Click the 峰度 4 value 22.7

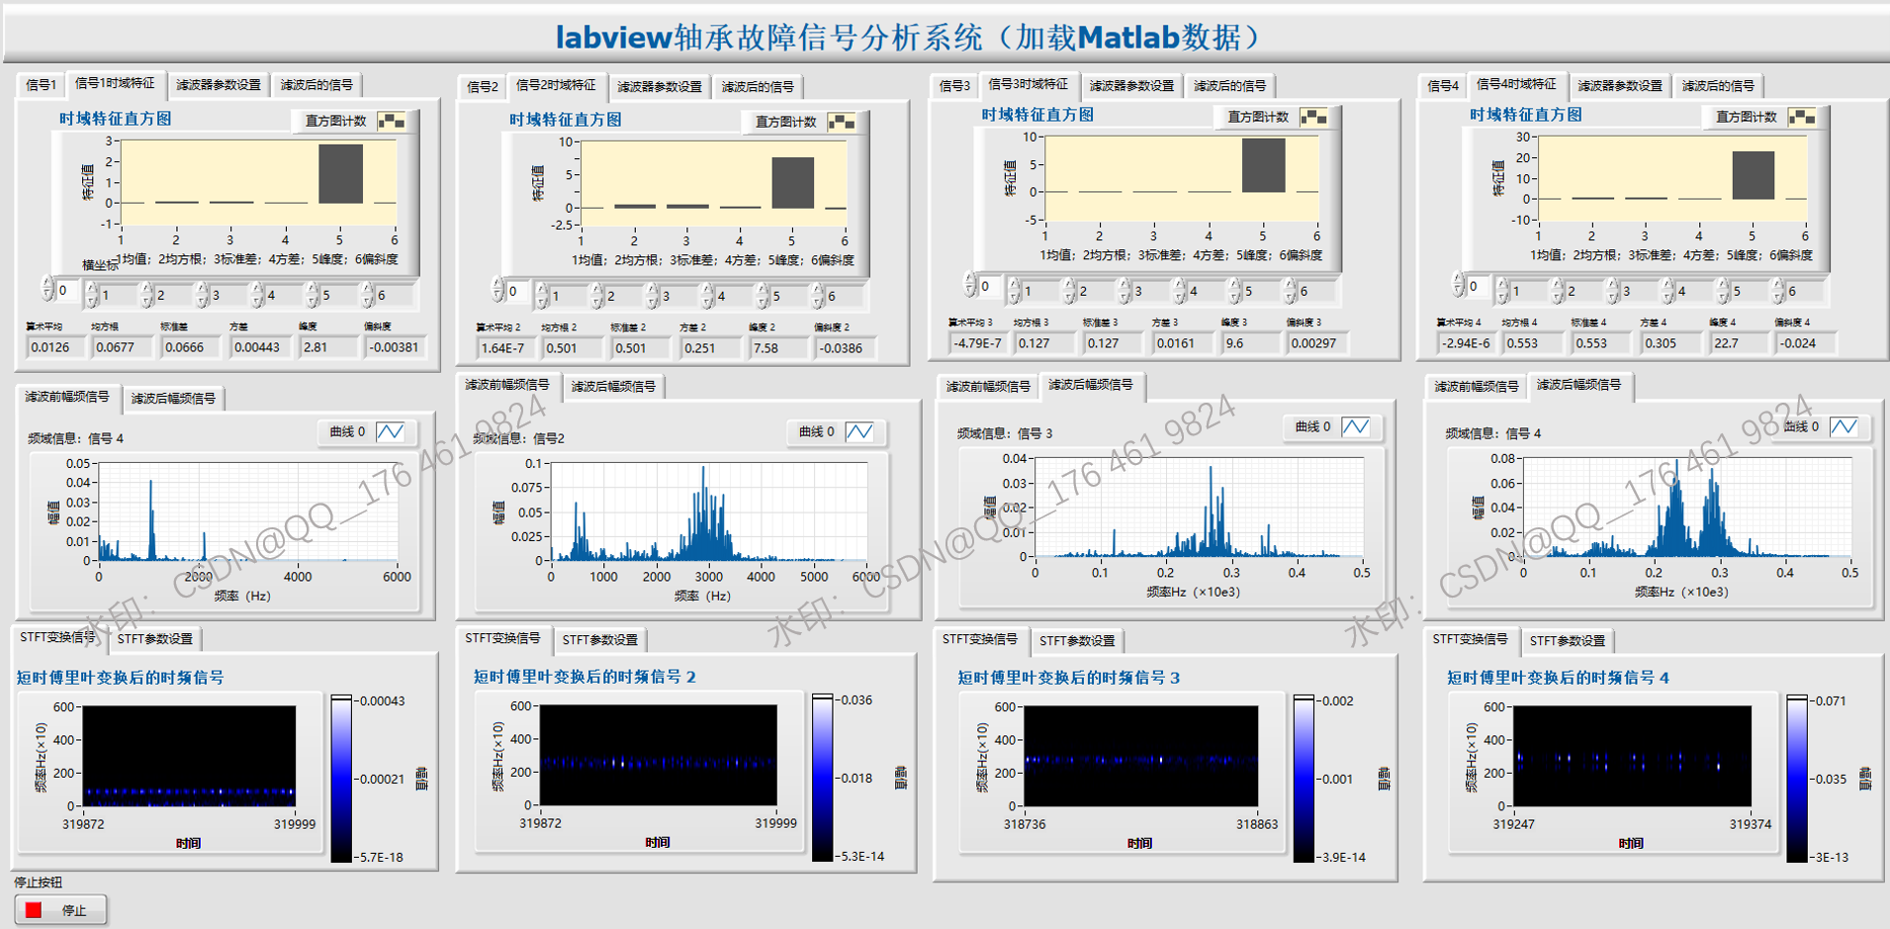[x=1739, y=343]
